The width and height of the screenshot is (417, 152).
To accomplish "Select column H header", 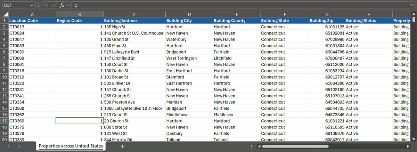I will [x=369, y=14].
